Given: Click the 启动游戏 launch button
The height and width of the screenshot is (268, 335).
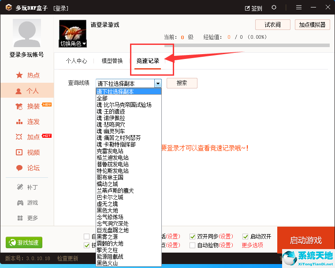Looking at the screenshot, I should 306,240.
